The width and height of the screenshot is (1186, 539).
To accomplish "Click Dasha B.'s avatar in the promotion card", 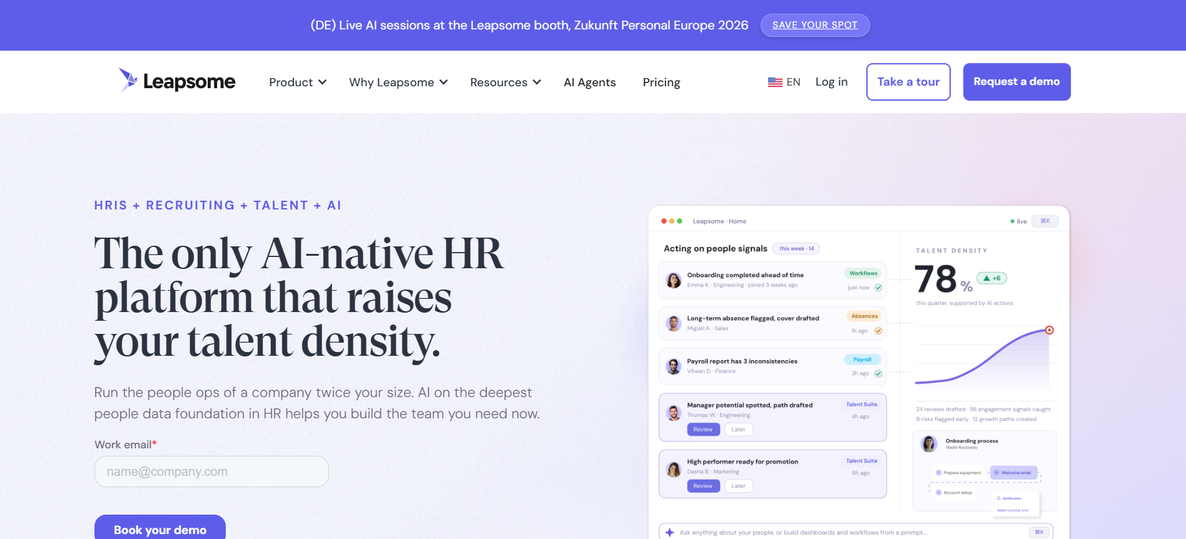I will 674,469.
